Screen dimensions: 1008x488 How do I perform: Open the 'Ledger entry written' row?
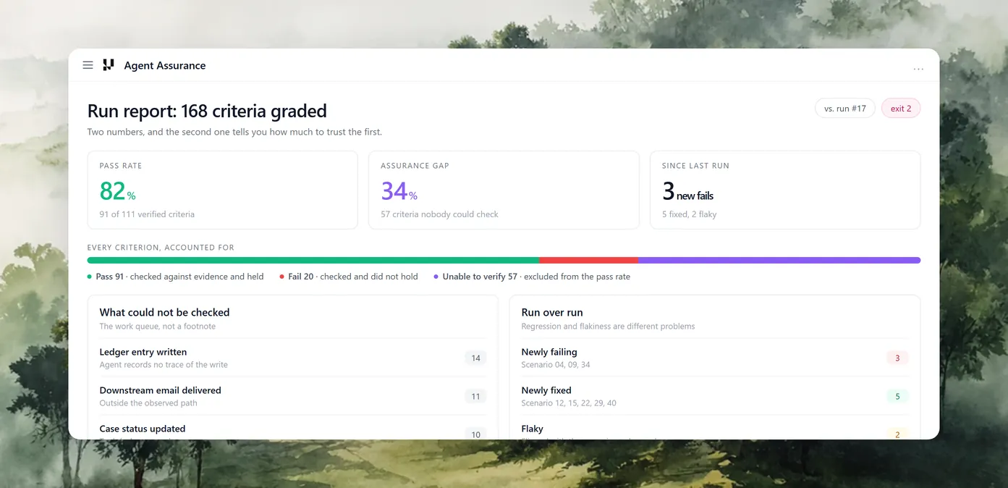pos(292,358)
